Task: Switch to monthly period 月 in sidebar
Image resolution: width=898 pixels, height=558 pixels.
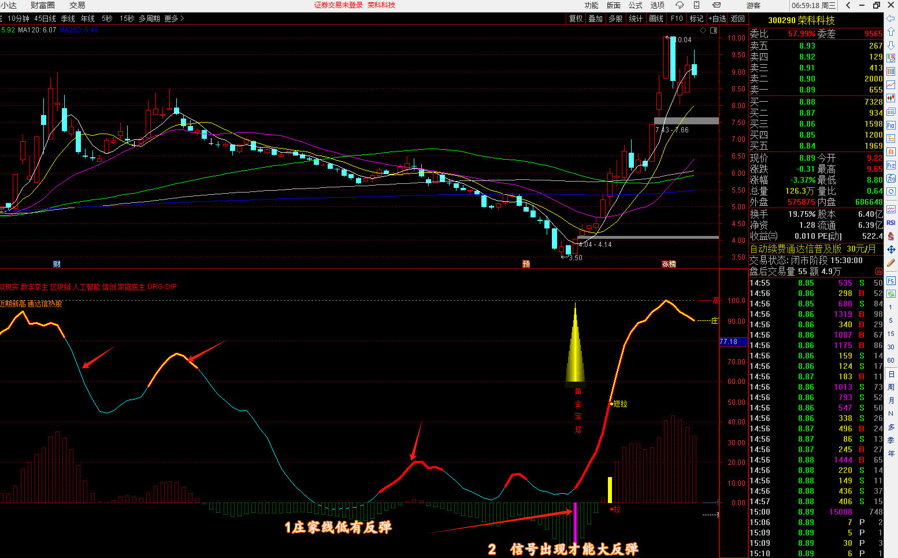Action: click(890, 401)
